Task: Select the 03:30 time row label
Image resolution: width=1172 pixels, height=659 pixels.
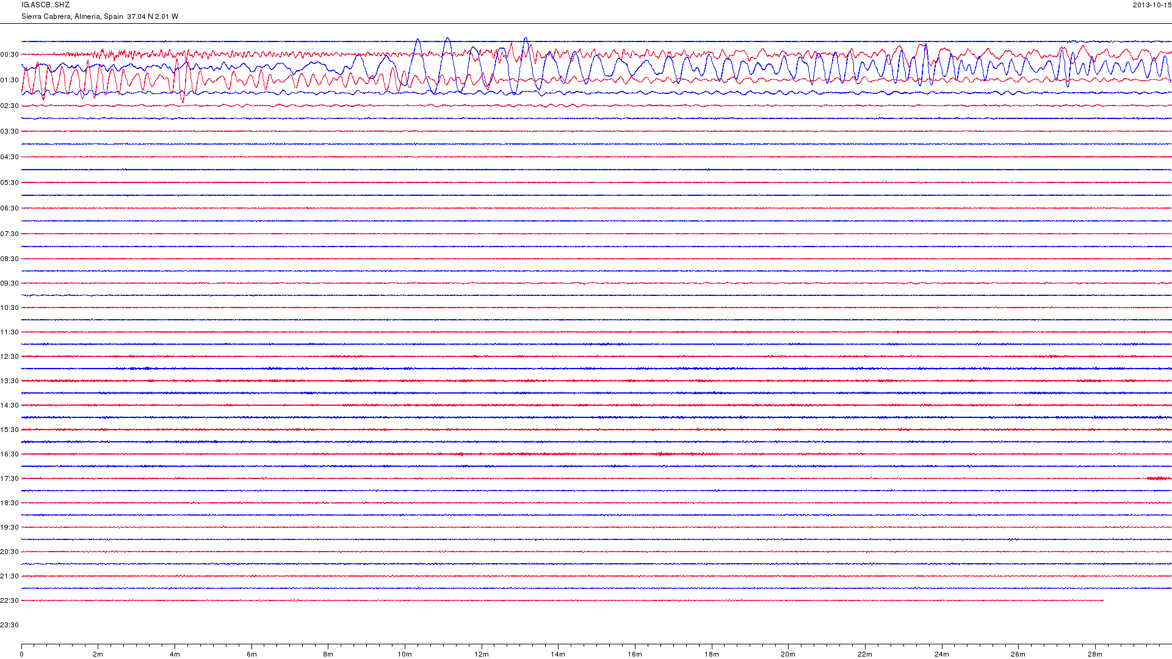Action: click(x=10, y=131)
